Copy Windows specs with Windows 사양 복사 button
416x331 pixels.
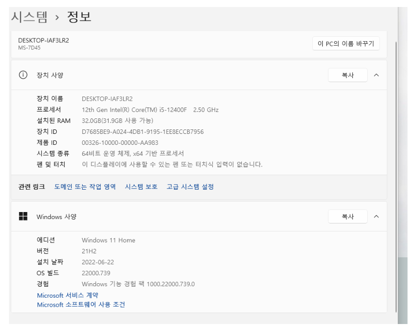pyautogui.click(x=348, y=217)
